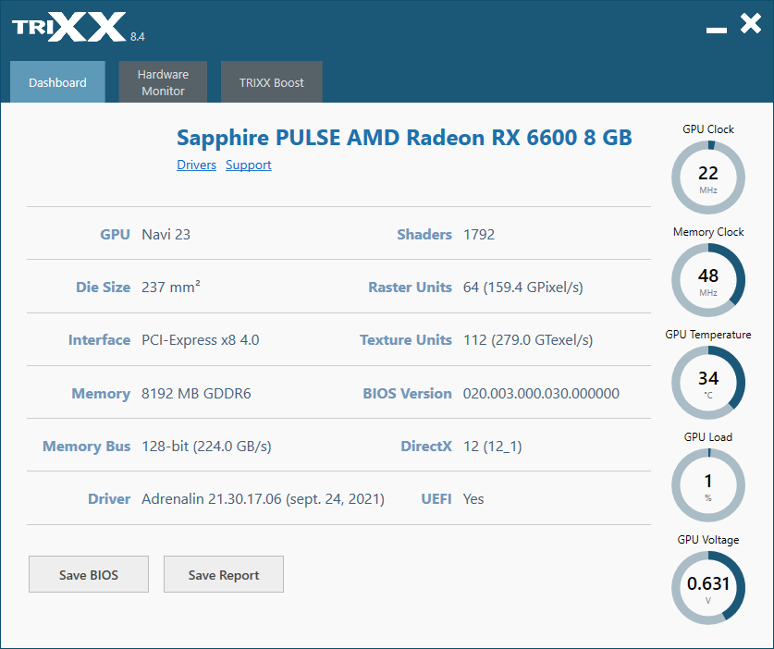Close the TRIXX window
Screen dimensions: 774x649
751,23
